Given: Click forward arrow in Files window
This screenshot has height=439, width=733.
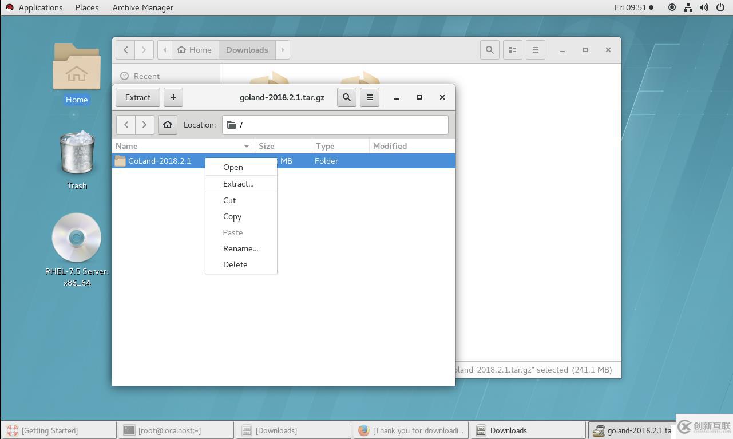Looking at the screenshot, I should 144,50.
